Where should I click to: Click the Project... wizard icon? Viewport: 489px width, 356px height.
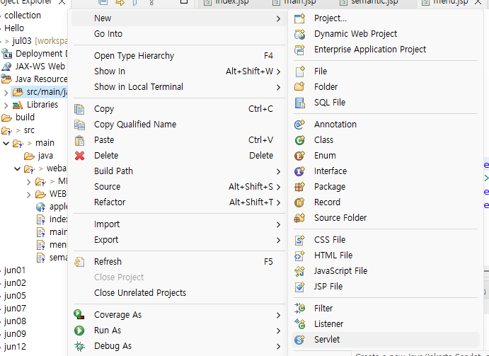[x=300, y=18]
